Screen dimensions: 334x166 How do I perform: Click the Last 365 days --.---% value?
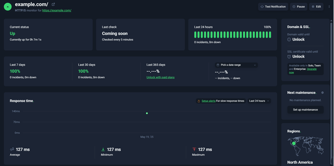(x=153, y=71)
